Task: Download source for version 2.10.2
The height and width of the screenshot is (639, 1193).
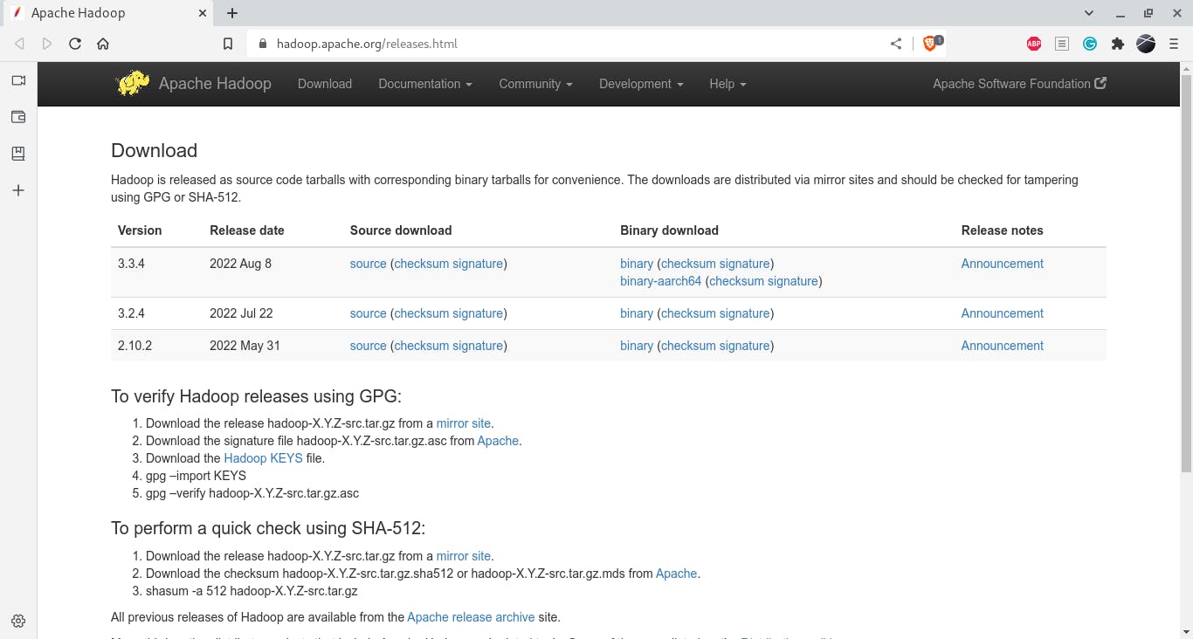Action: pyautogui.click(x=368, y=346)
